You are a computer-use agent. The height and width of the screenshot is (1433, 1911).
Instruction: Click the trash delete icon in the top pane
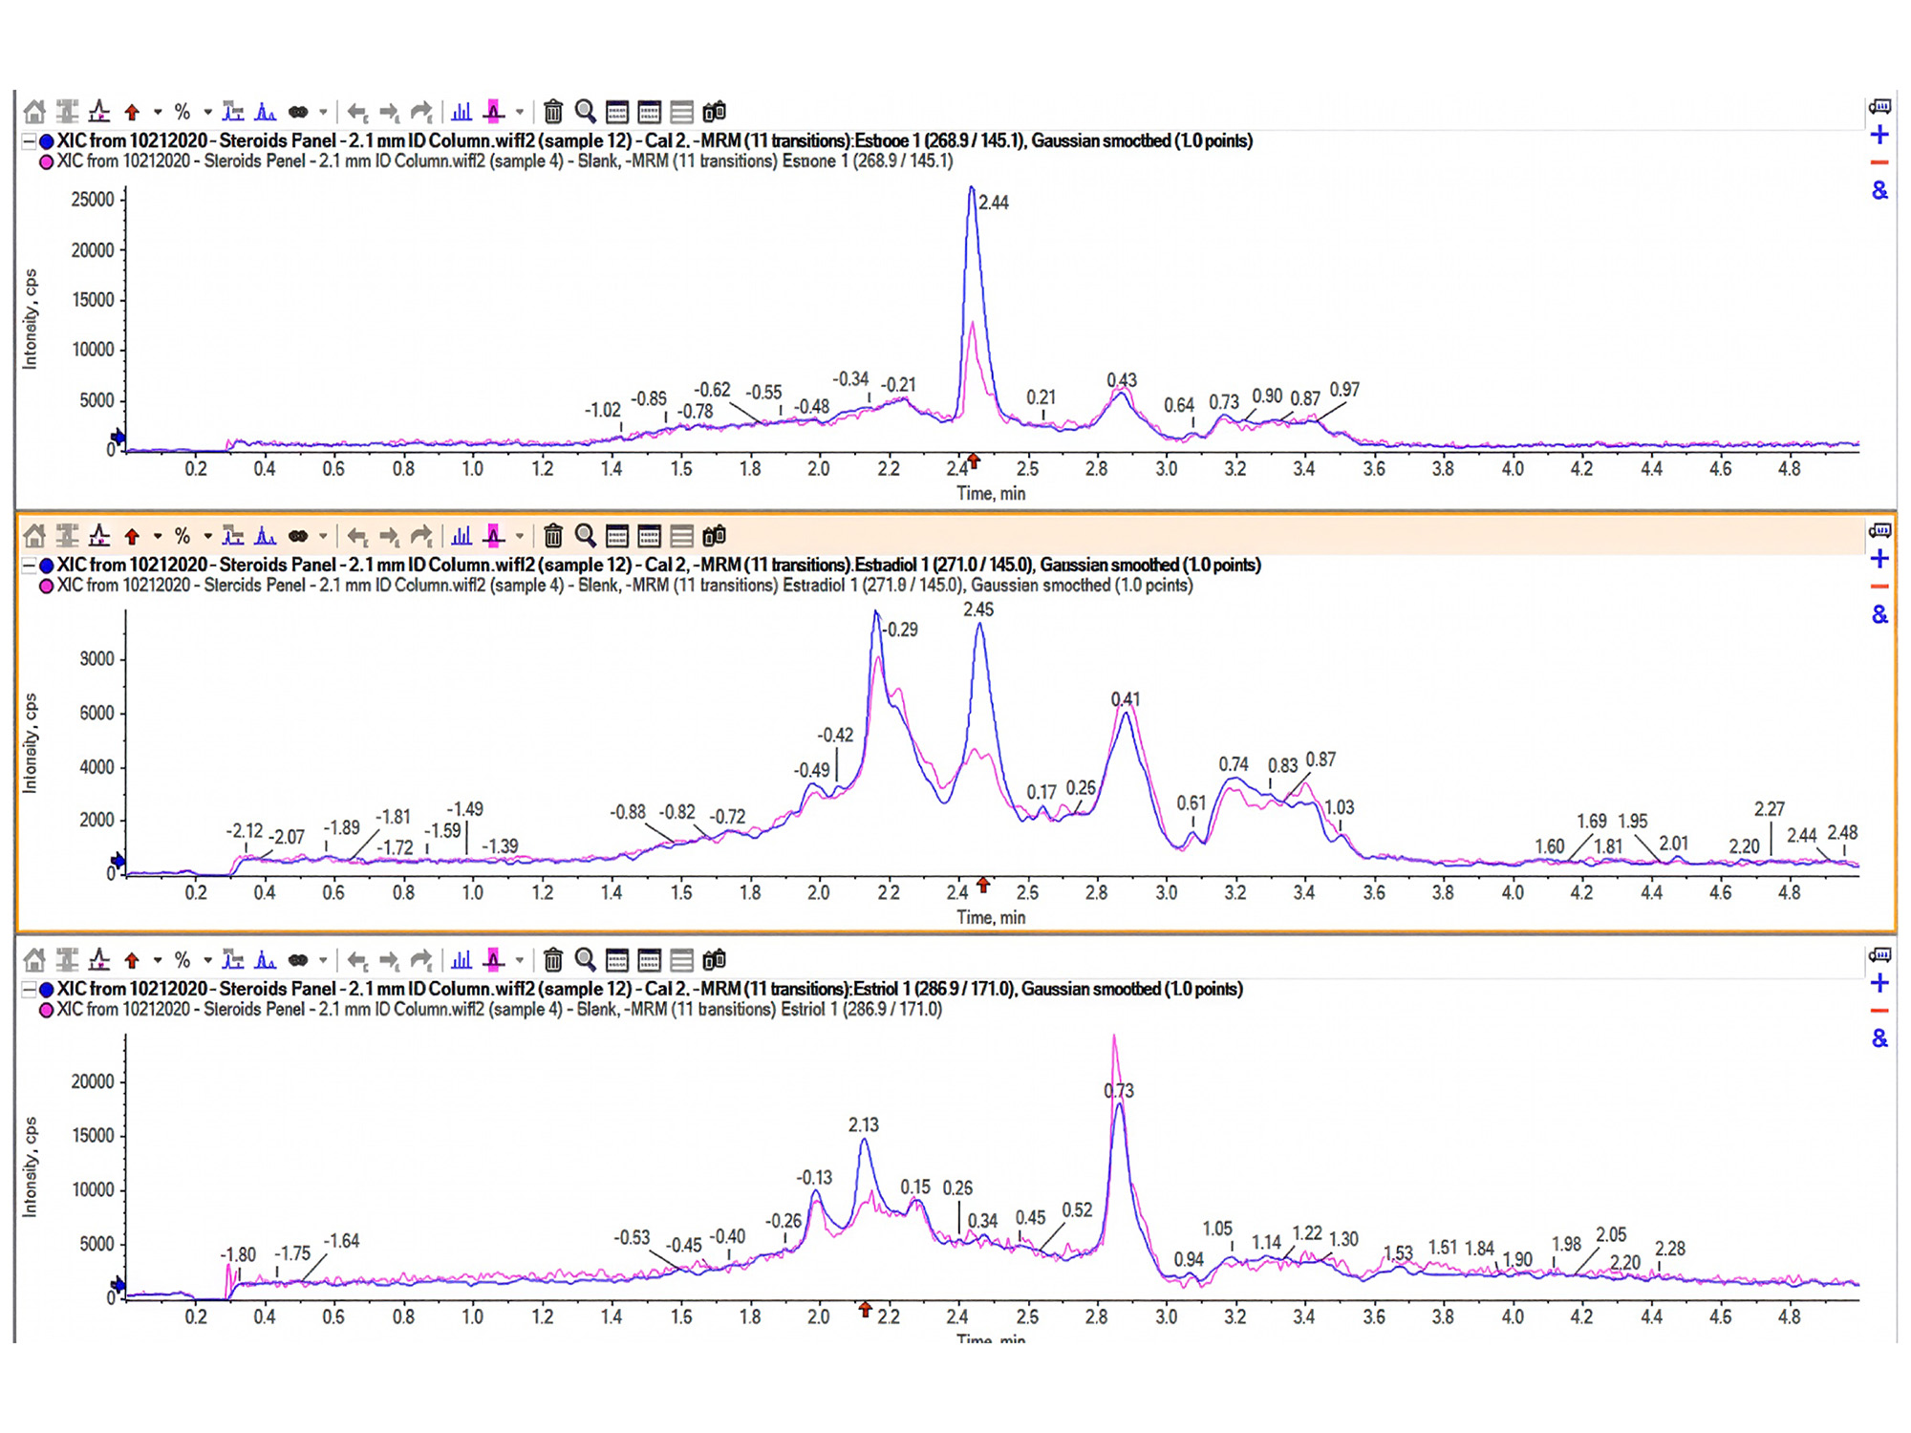[x=553, y=112]
